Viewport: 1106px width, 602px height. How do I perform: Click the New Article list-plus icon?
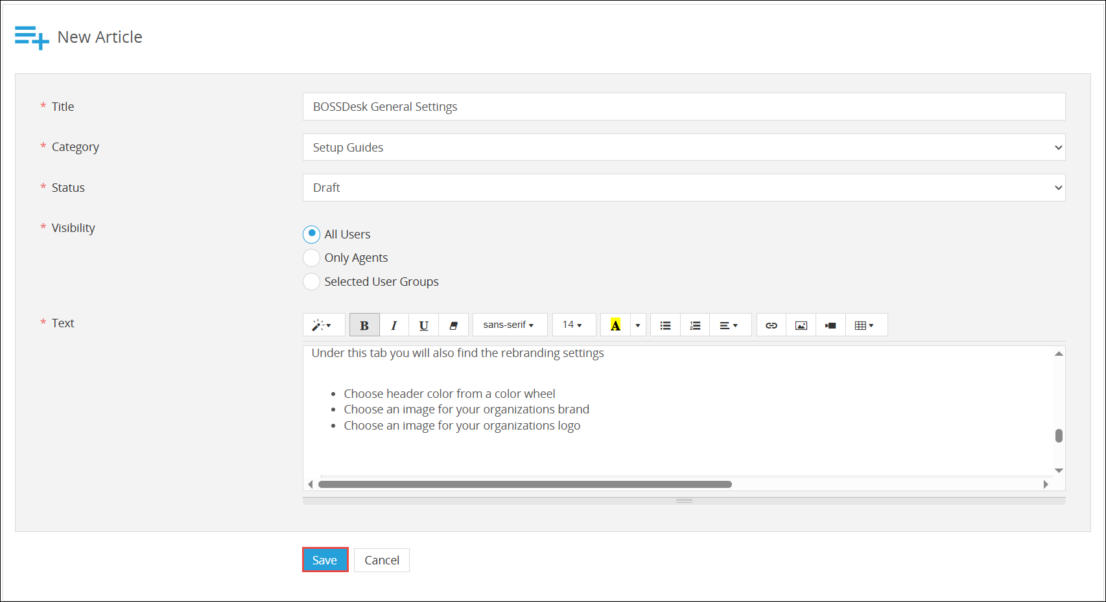32,38
